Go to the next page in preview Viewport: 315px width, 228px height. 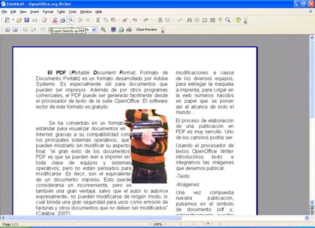[15, 29]
